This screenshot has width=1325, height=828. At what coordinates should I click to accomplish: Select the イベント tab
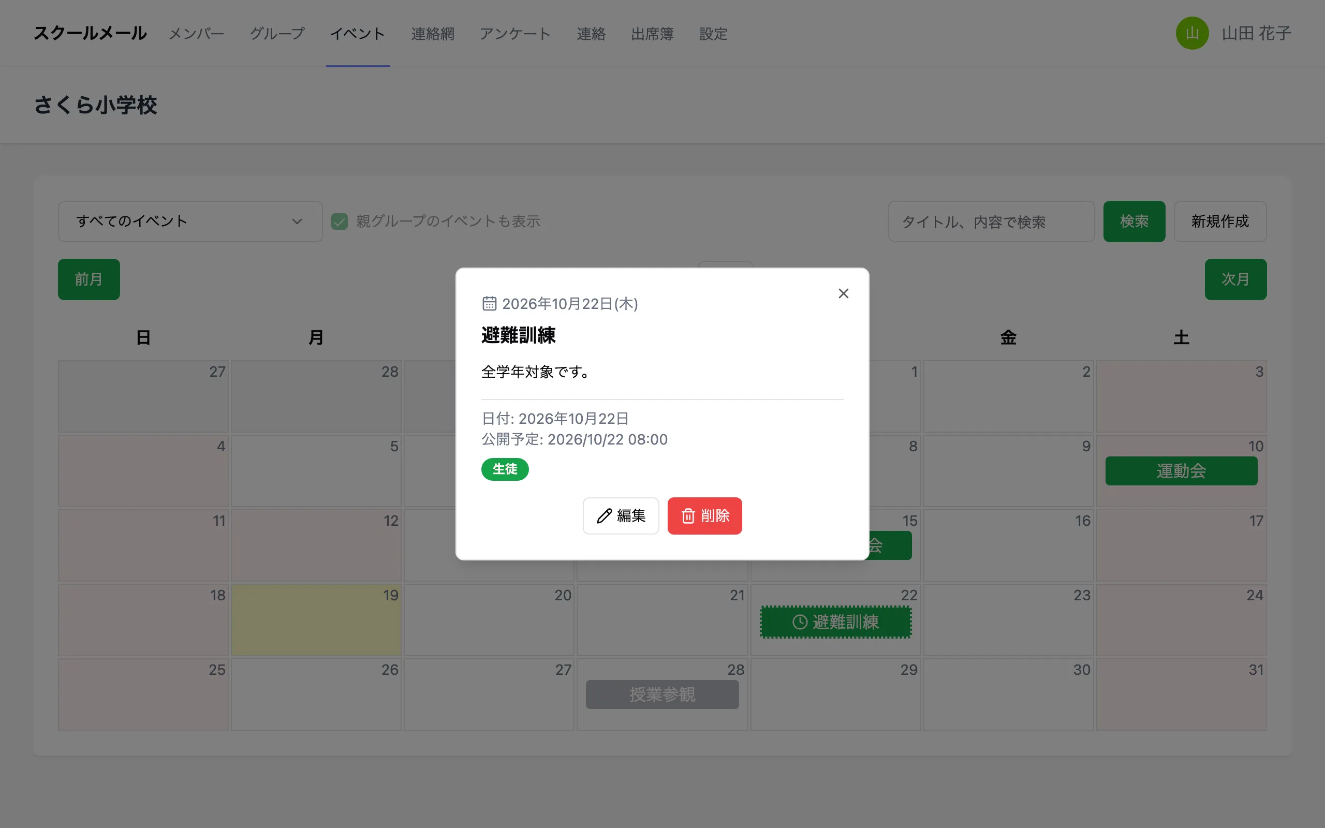tap(358, 34)
